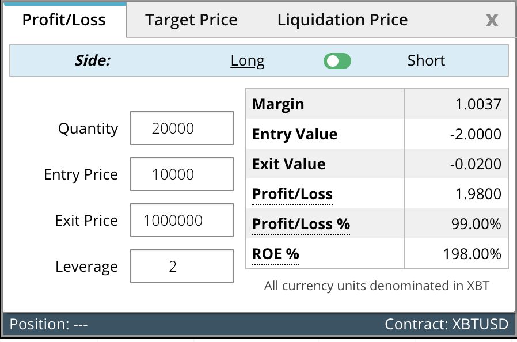
Task: Select the Profit/Loss tab
Action: point(64,20)
